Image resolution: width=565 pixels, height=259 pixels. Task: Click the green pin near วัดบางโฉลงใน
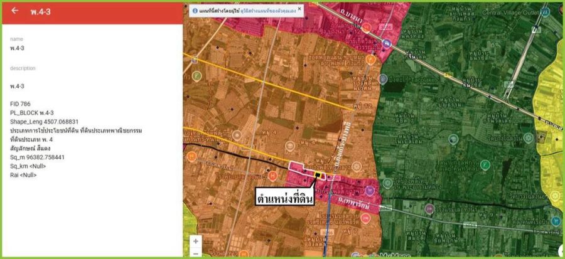[x=528, y=138]
